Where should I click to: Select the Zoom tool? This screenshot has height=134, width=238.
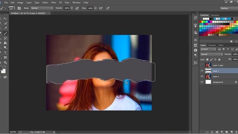click(x=6, y=63)
